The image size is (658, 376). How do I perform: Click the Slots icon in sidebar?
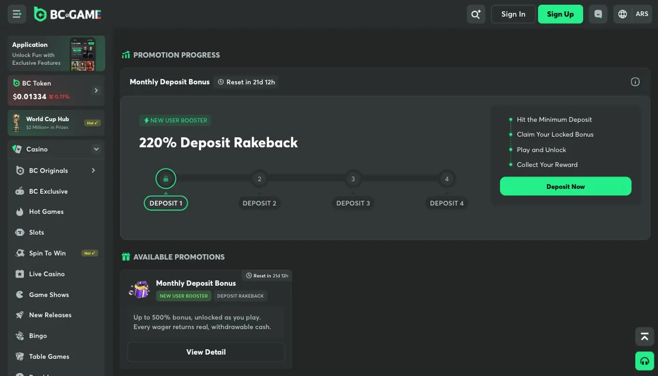pos(20,232)
